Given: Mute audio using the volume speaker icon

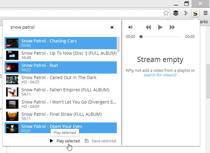Looking at the screenshot, I should point(130,27).
